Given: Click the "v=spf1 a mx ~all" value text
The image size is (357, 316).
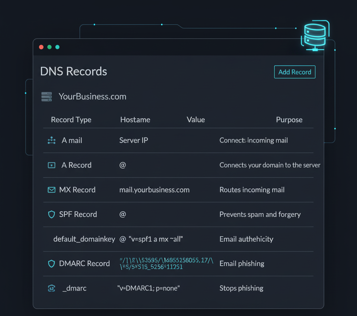Looking at the screenshot, I should 156,239.
